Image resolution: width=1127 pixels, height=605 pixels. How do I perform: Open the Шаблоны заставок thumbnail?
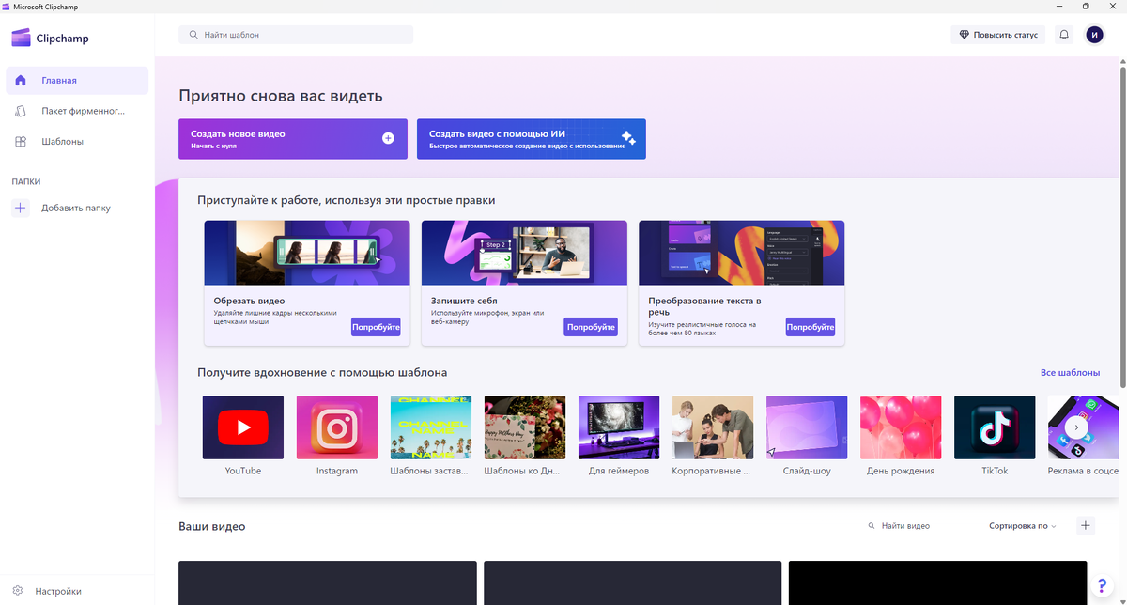point(431,427)
